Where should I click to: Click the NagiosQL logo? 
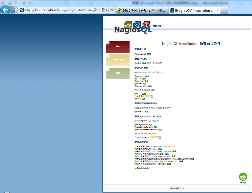[133, 27]
